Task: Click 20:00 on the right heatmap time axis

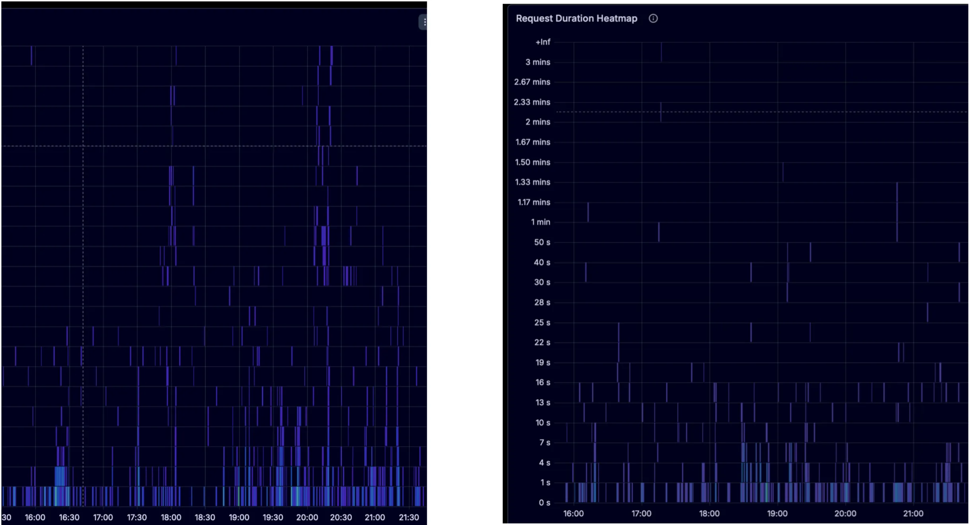Action: click(846, 513)
